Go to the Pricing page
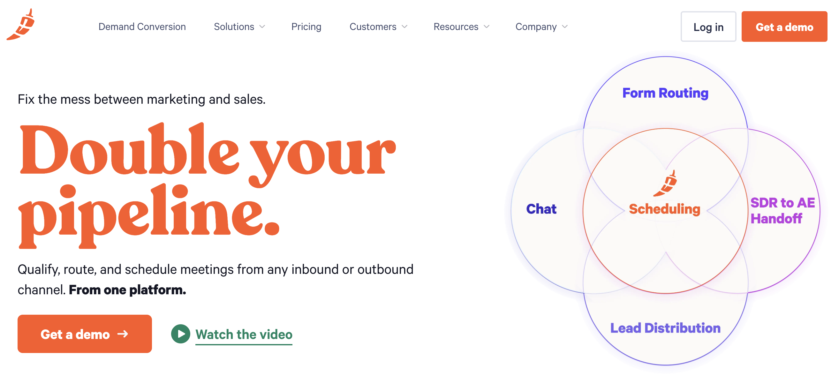 306,27
